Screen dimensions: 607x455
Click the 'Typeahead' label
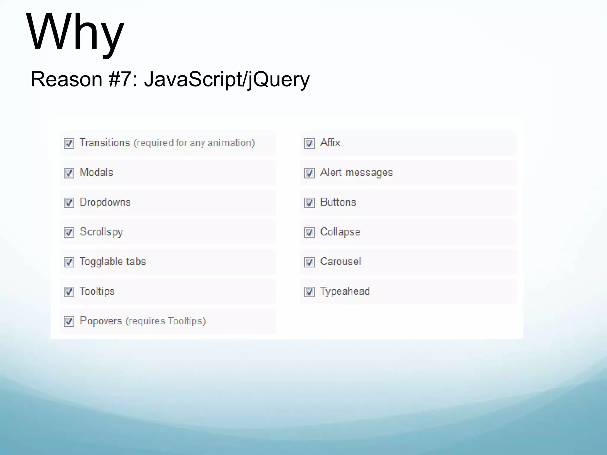click(345, 291)
